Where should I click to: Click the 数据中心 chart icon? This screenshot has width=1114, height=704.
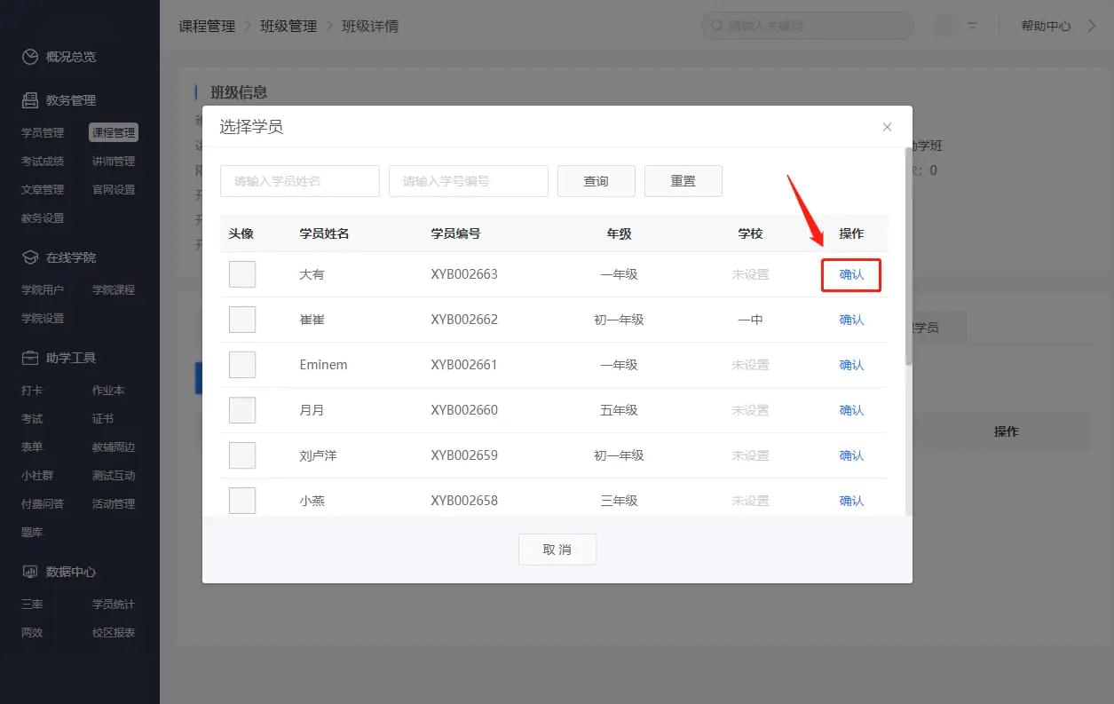30,572
